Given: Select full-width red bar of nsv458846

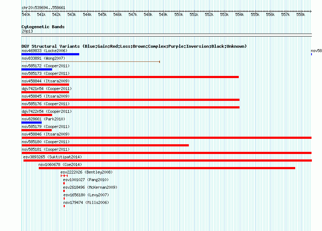Looking at the screenshot, I should pos(166,138).
